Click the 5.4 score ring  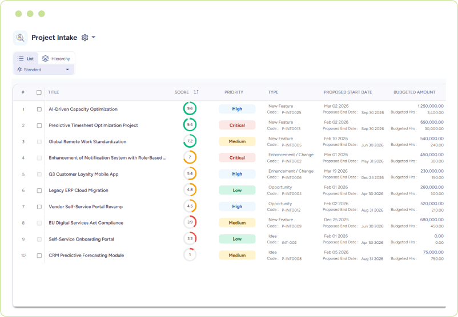(190, 173)
